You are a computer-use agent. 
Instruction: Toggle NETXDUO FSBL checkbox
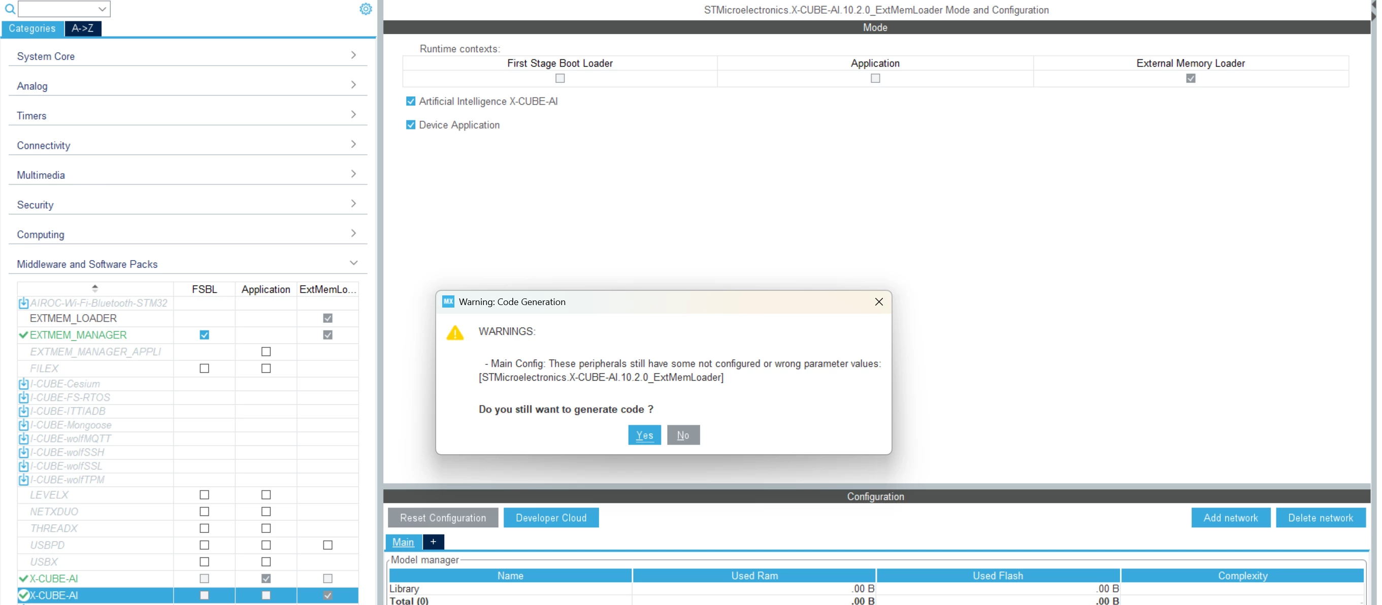pos(205,512)
